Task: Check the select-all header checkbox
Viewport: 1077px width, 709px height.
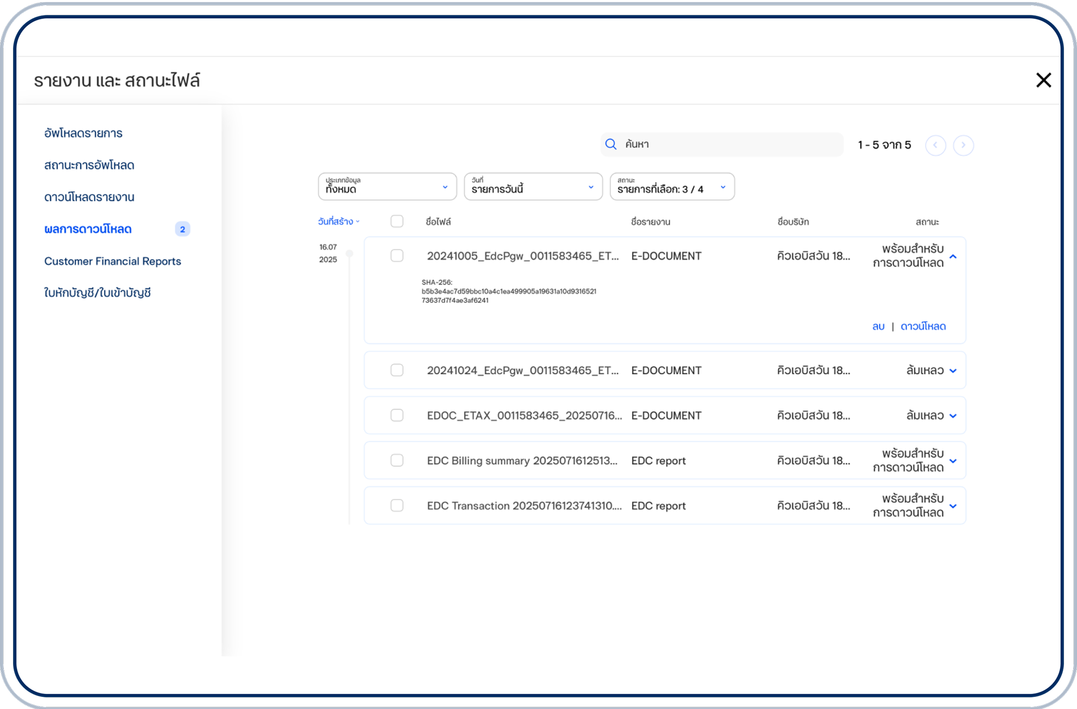Action: point(397,221)
